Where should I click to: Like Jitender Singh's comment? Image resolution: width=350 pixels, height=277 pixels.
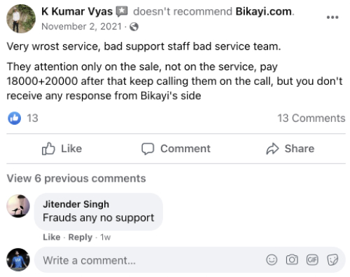pyautogui.click(x=52, y=237)
